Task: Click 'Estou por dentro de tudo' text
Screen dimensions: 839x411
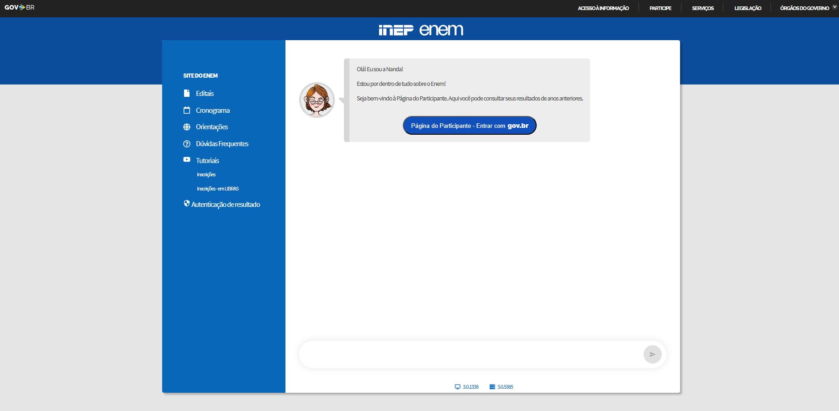Action: pos(401,84)
